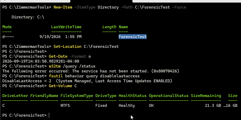Click the d---- mode value
The width and height of the screenshot is (241, 120).
(8, 37)
